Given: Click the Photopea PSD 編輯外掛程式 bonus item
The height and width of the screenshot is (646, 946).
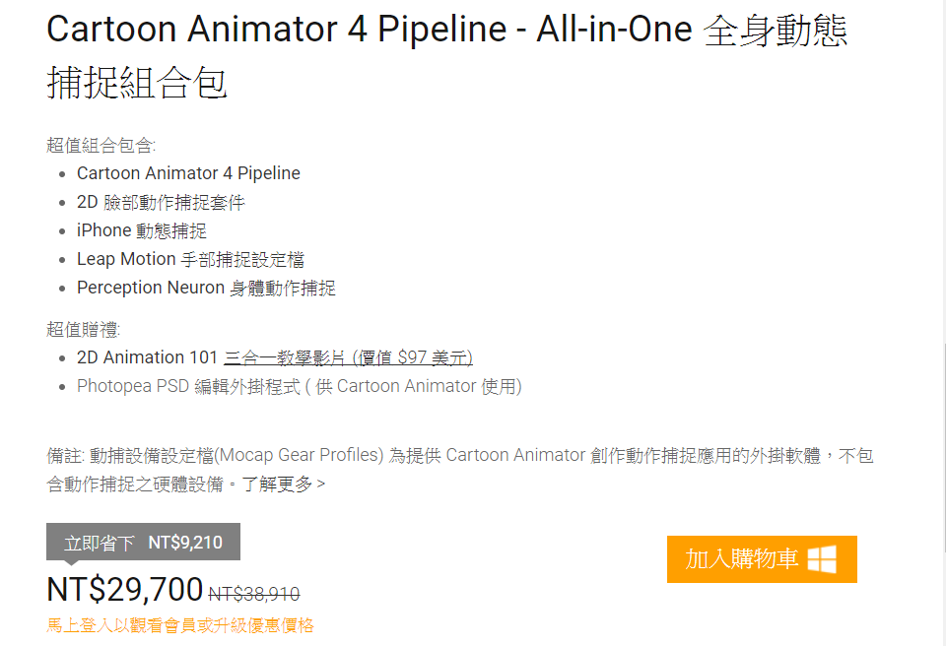Looking at the screenshot, I should click(x=299, y=386).
